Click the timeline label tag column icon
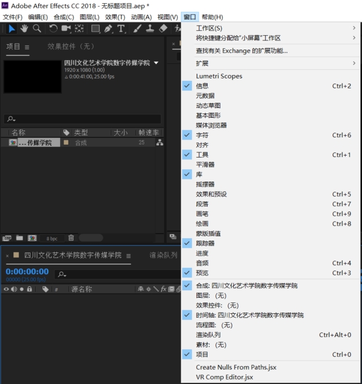362x384 pixels. pyautogui.click(x=45, y=289)
